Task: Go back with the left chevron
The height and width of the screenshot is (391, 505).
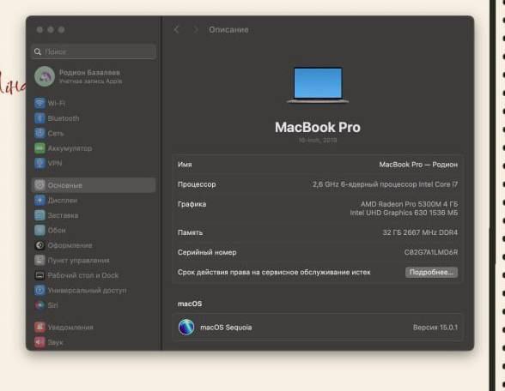Action: pyautogui.click(x=176, y=29)
